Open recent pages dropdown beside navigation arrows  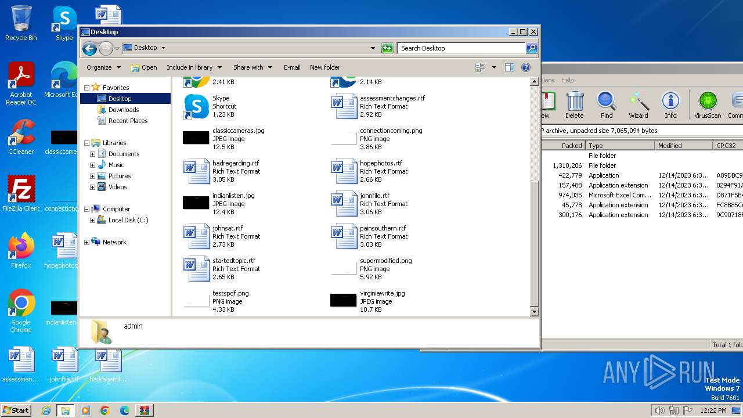[117, 48]
